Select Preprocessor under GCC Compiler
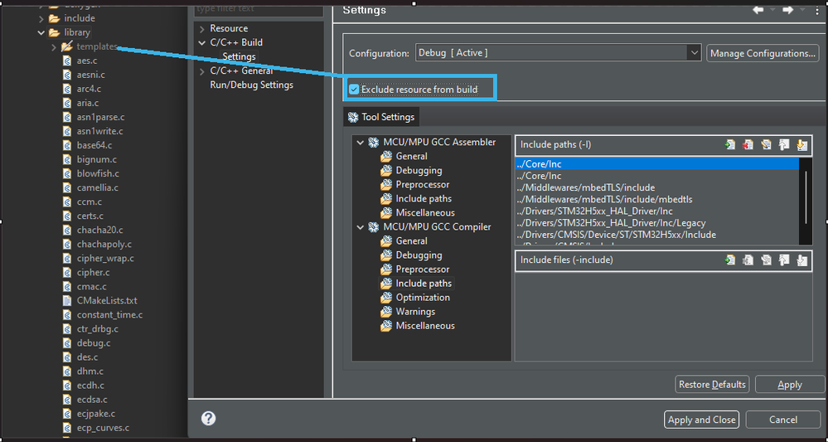Viewport: 828px width, 442px height. tap(423, 270)
